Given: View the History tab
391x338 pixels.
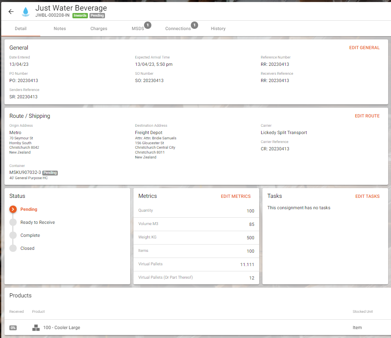Looking at the screenshot, I should click(x=218, y=28).
